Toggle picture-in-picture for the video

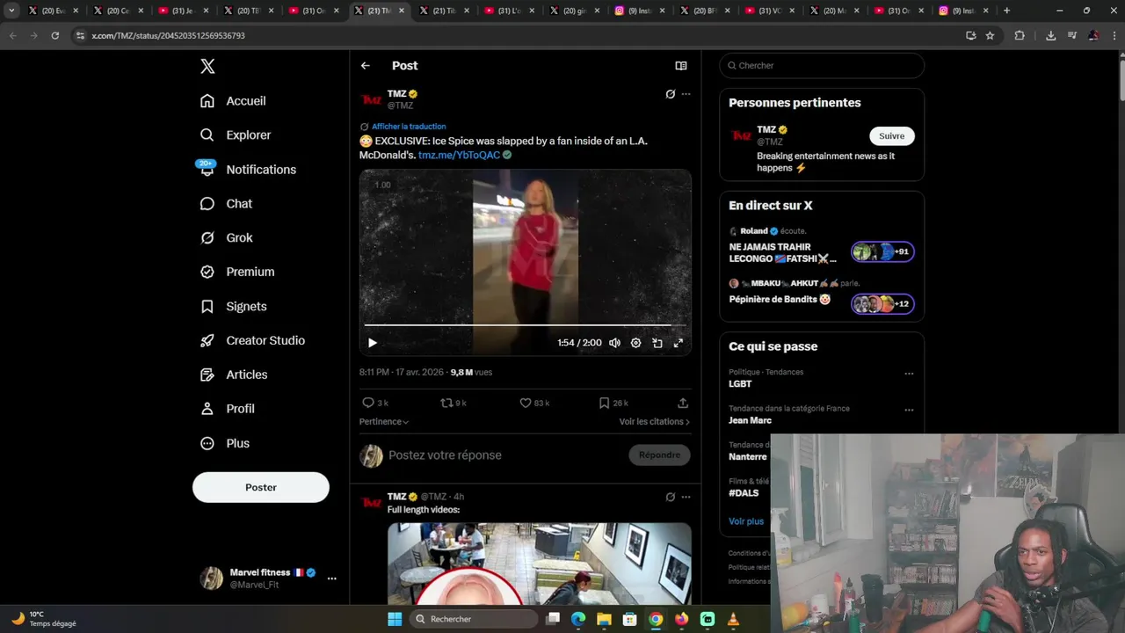coord(657,343)
